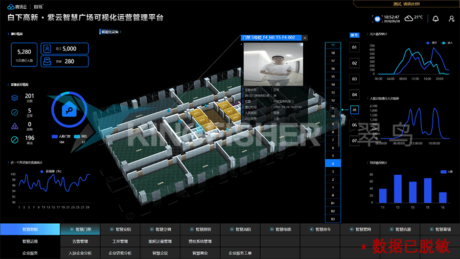Image resolution: width=460 pixels, height=259 pixels.
Task: Click the 5,280 daily traffic card
Action: (x=24, y=55)
